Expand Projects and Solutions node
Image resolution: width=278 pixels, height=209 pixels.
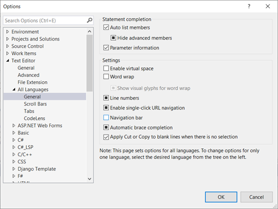coord(8,39)
